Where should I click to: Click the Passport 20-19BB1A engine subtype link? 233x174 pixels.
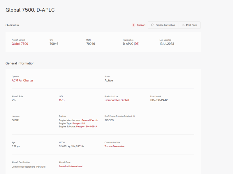tap(87, 127)
